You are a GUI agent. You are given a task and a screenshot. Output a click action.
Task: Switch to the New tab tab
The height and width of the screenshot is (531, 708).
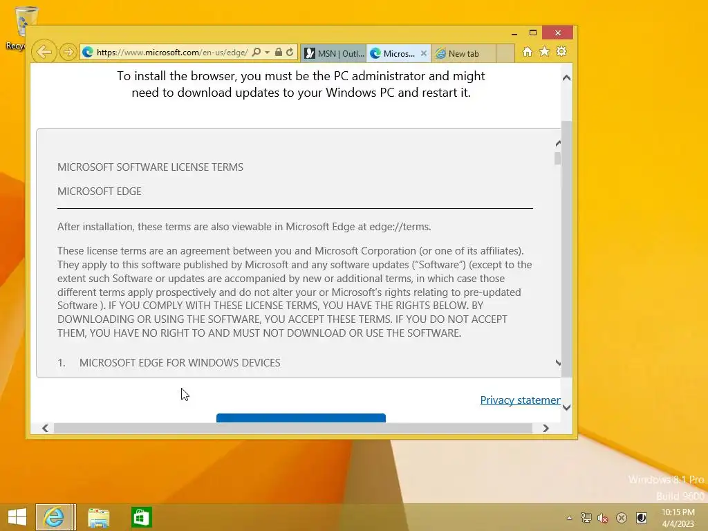[463, 53]
